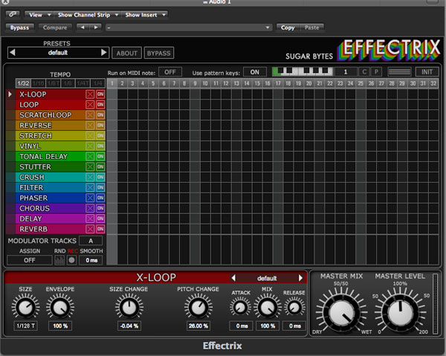Select the 1/32 tempo tab

pyautogui.click(x=23, y=83)
